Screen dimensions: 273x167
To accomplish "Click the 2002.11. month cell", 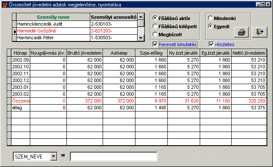I will pos(20,73).
